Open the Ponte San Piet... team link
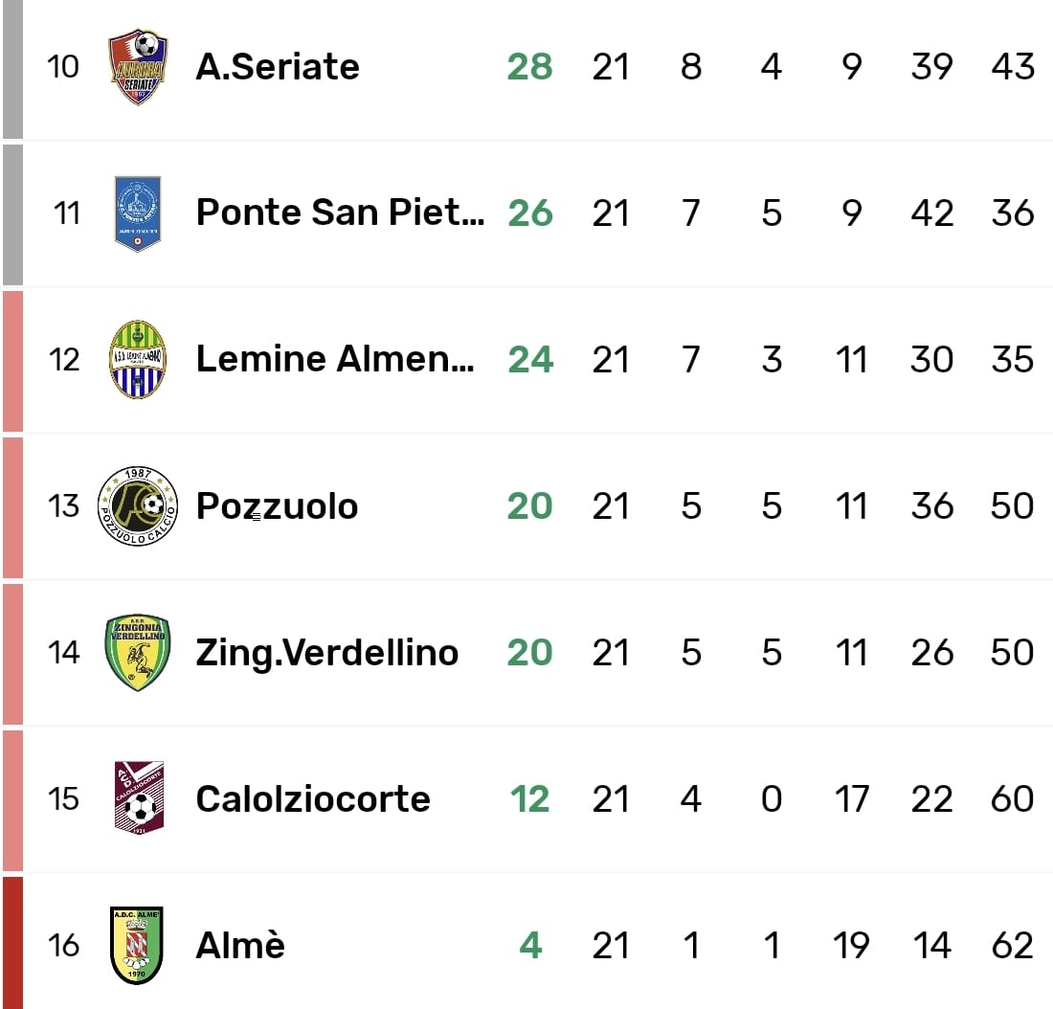The image size is (1053, 1009). tap(340, 213)
